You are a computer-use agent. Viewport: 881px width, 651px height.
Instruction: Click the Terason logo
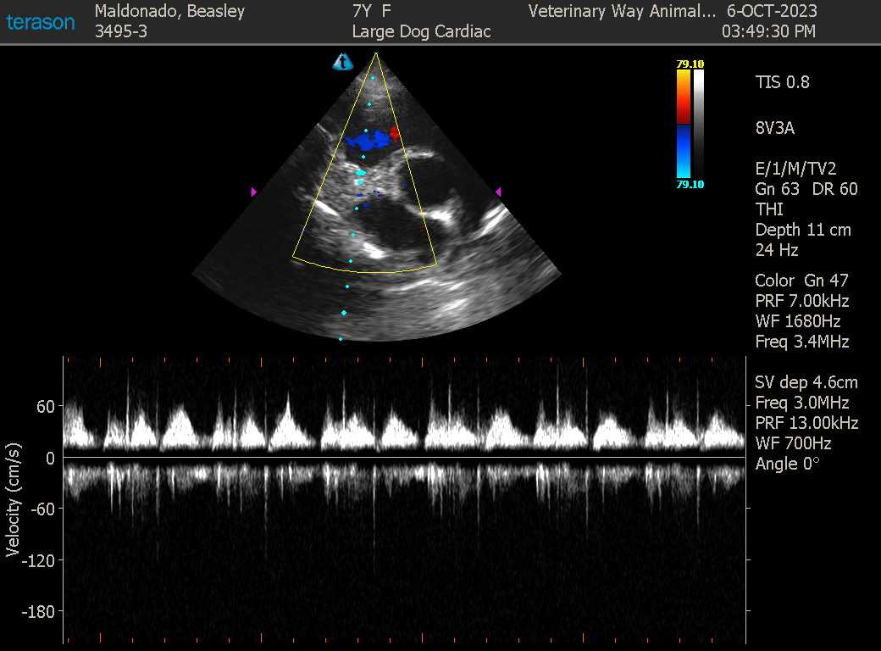click(41, 22)
